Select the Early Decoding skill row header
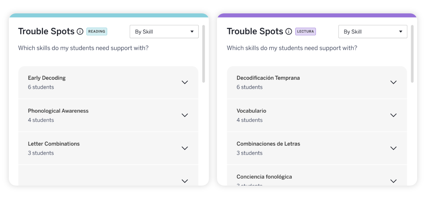This screenshot has width=426, height=199. [x=47, y=78]
